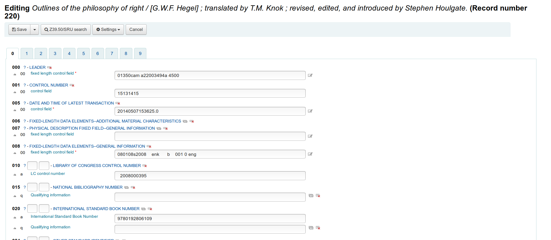Delete the 010 Library of Congress control number tag
The width and height of the screenshot is (551, 240).
(145, 166)
